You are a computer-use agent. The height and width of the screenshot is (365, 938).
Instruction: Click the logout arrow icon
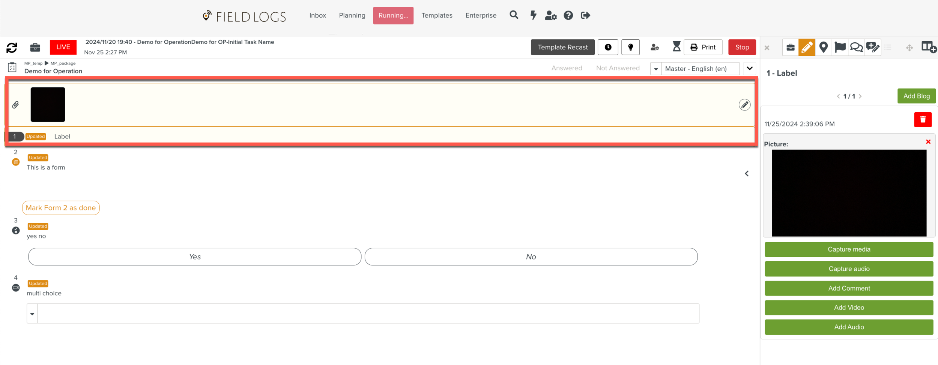[585, 15]
